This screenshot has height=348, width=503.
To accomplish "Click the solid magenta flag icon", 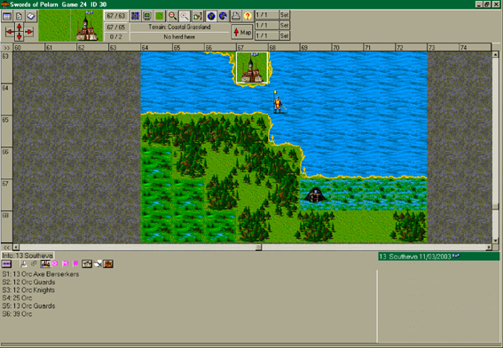I will pos(75,264).
